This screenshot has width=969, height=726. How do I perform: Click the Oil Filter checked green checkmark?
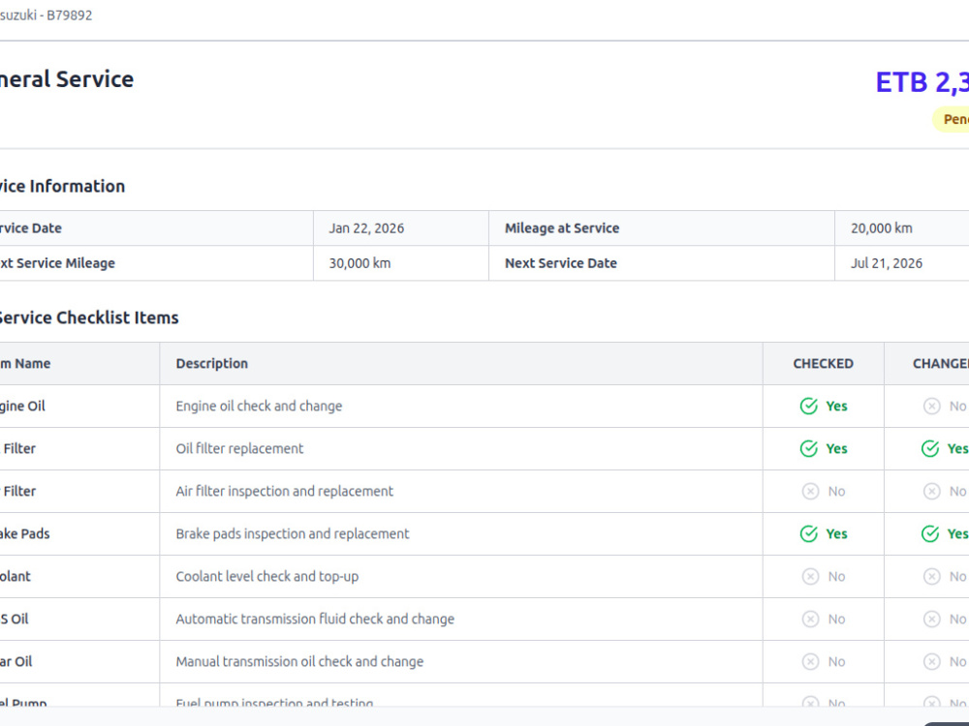(x=808, y=449)
